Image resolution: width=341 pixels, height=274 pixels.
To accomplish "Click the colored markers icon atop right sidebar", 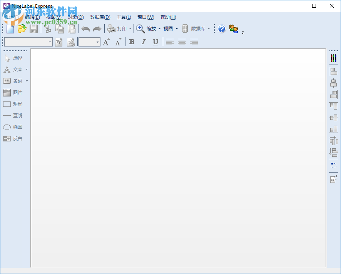I will 333,58.
